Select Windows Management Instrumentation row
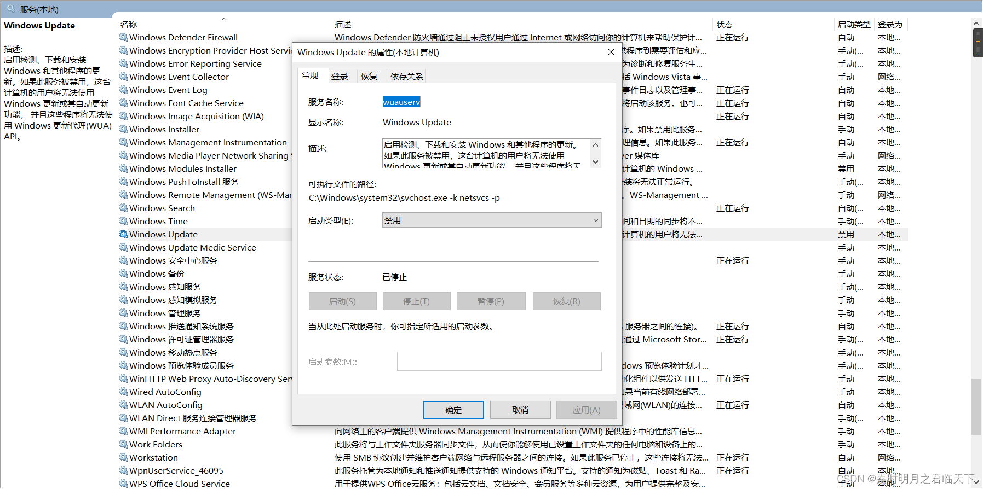This screenshot has height=489, width=983. coord(208,142)
